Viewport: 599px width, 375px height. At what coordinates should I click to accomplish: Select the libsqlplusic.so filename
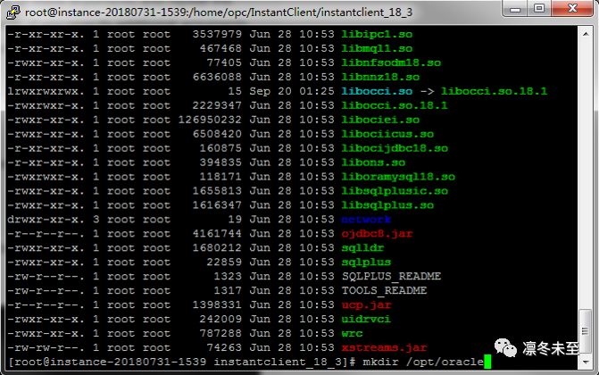395,191
